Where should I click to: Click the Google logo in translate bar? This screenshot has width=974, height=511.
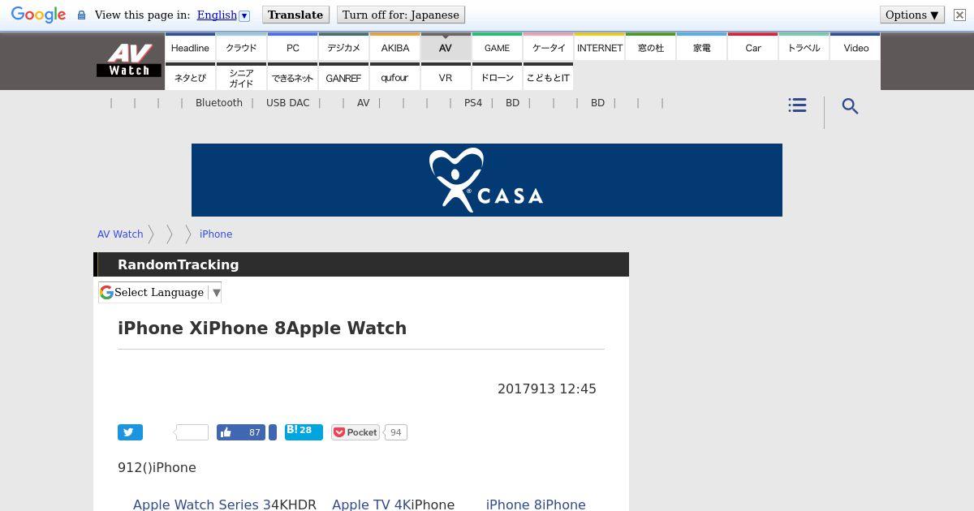pyautogui.click(x=38, y=15)
